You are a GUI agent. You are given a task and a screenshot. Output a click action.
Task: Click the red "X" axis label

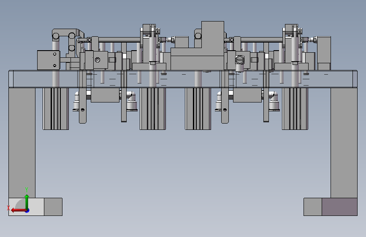(8, 208)
